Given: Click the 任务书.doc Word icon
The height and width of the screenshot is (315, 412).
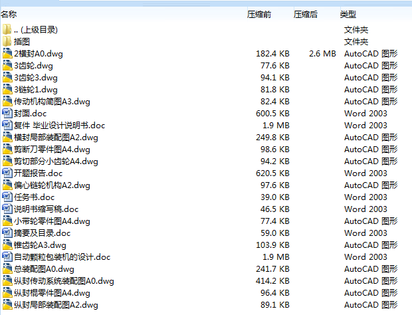Looking at the screenshot, I should click(7, 197).
